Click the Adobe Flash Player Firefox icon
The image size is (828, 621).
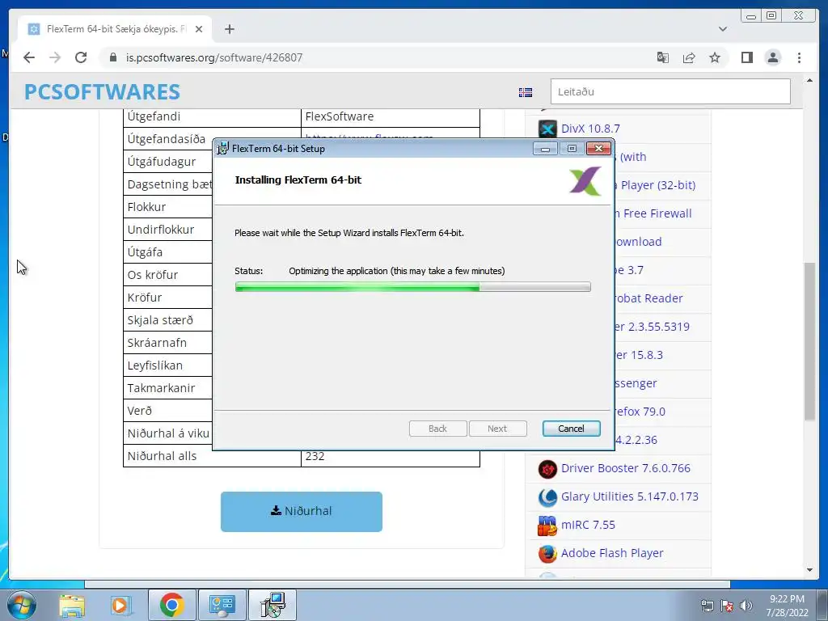pyautogui.click(x=547, y=553)
